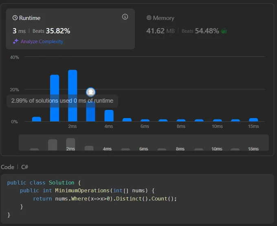Click the 2ms label in the range selector
This screenshot has width=277, height=226.
[x=70, y=149]
